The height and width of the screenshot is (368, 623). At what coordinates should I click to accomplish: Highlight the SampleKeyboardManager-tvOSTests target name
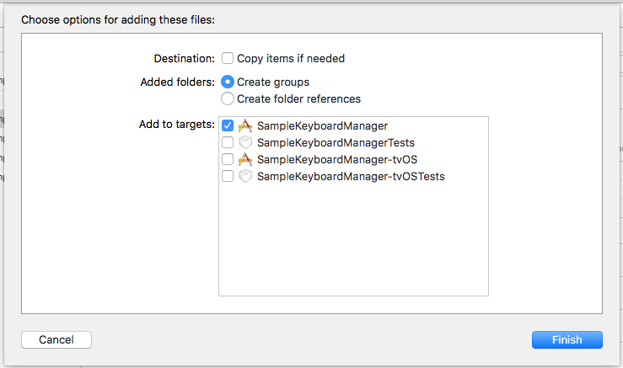[351, 176]
